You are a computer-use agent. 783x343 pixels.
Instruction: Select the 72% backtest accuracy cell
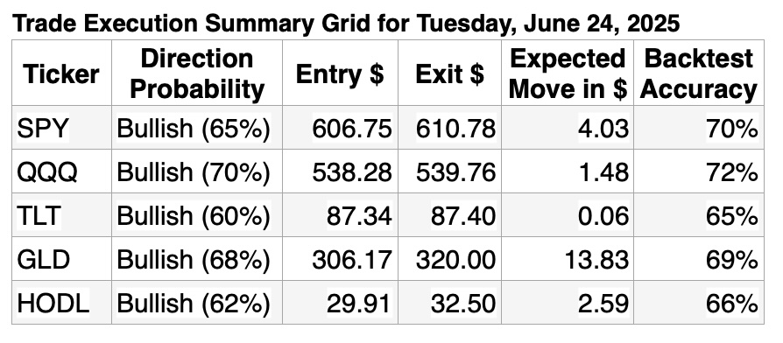(699, 171)
